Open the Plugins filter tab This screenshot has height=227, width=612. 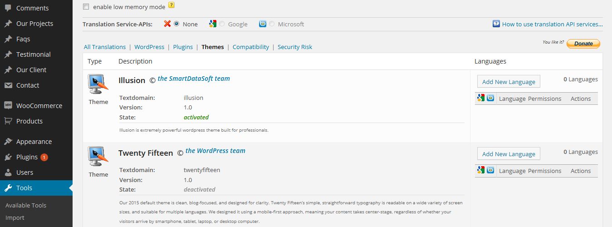point(183,47)
